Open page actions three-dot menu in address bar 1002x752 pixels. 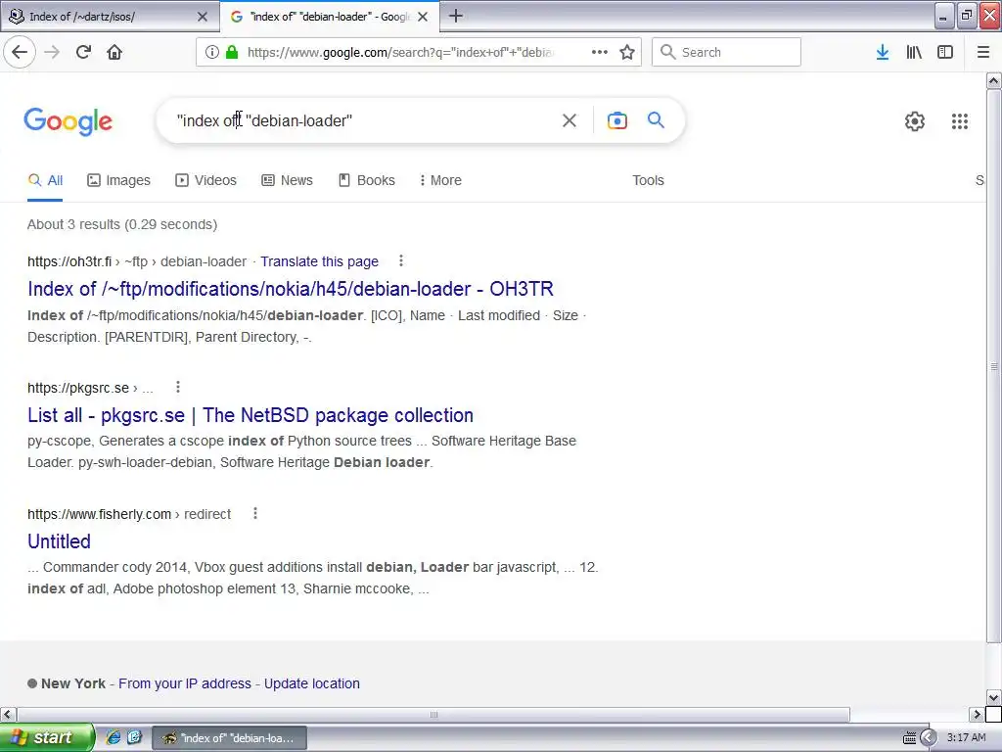(x=600, y=52)
